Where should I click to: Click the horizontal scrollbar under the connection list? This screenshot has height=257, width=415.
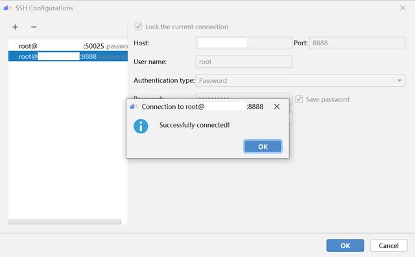65,222
